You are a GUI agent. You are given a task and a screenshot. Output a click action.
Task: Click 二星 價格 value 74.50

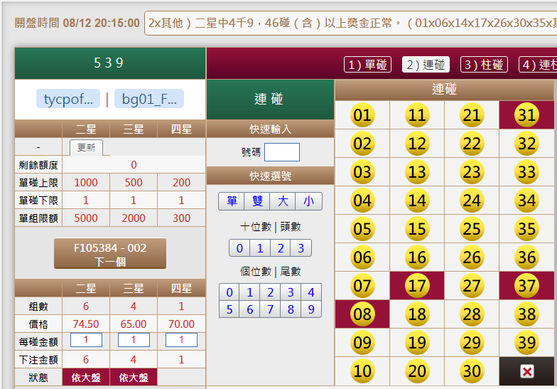tap(86, 324)
